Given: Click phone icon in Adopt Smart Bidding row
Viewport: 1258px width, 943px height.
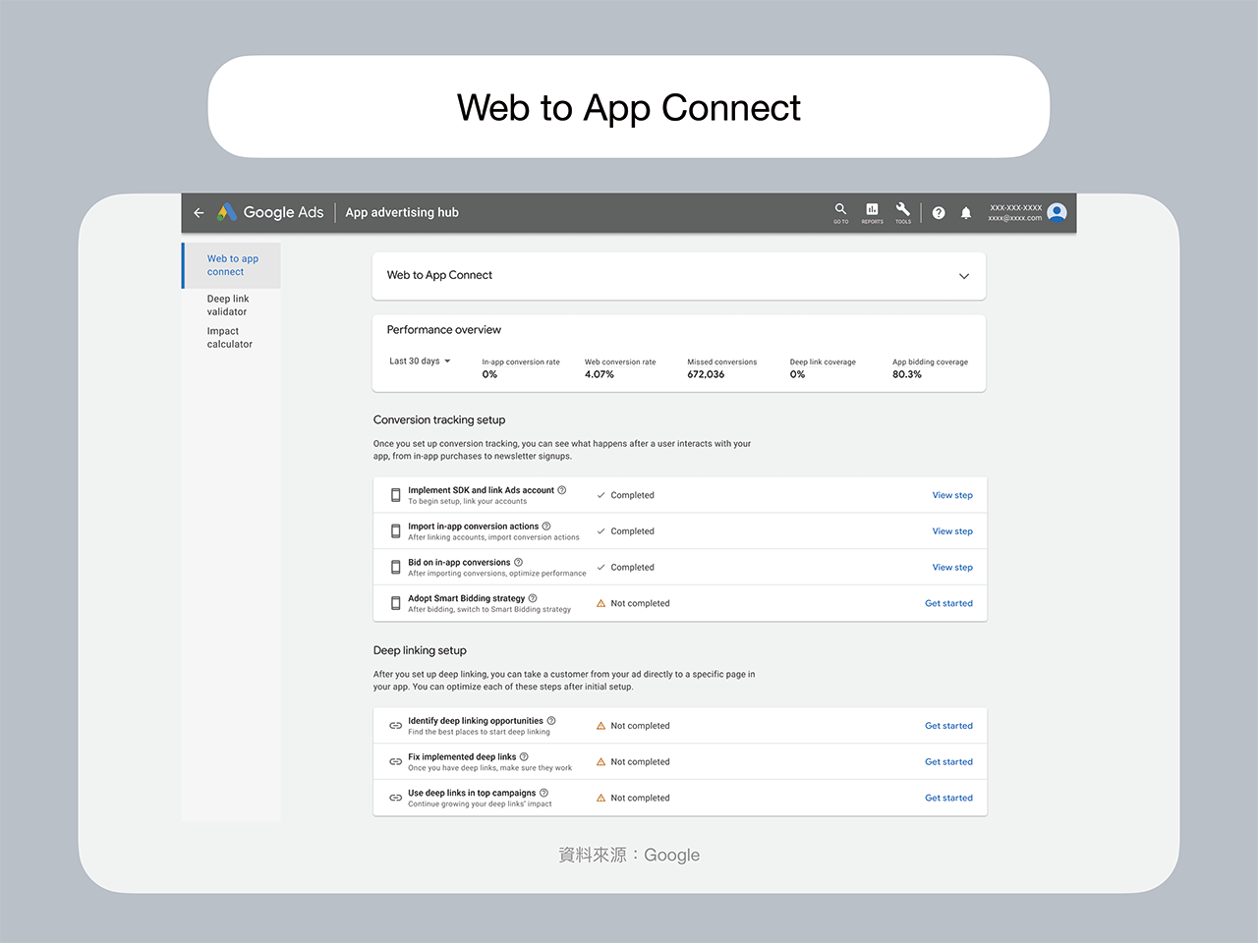Looking at the screenshot, I should (x=395, y=603).
